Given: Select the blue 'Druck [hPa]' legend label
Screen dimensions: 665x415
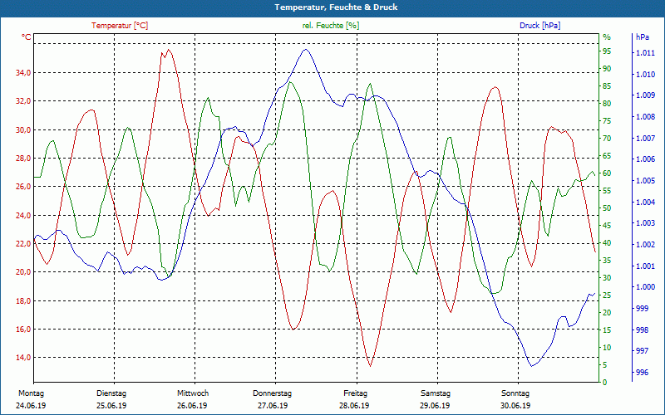Looking at the screenshot, I should (539, 26).
